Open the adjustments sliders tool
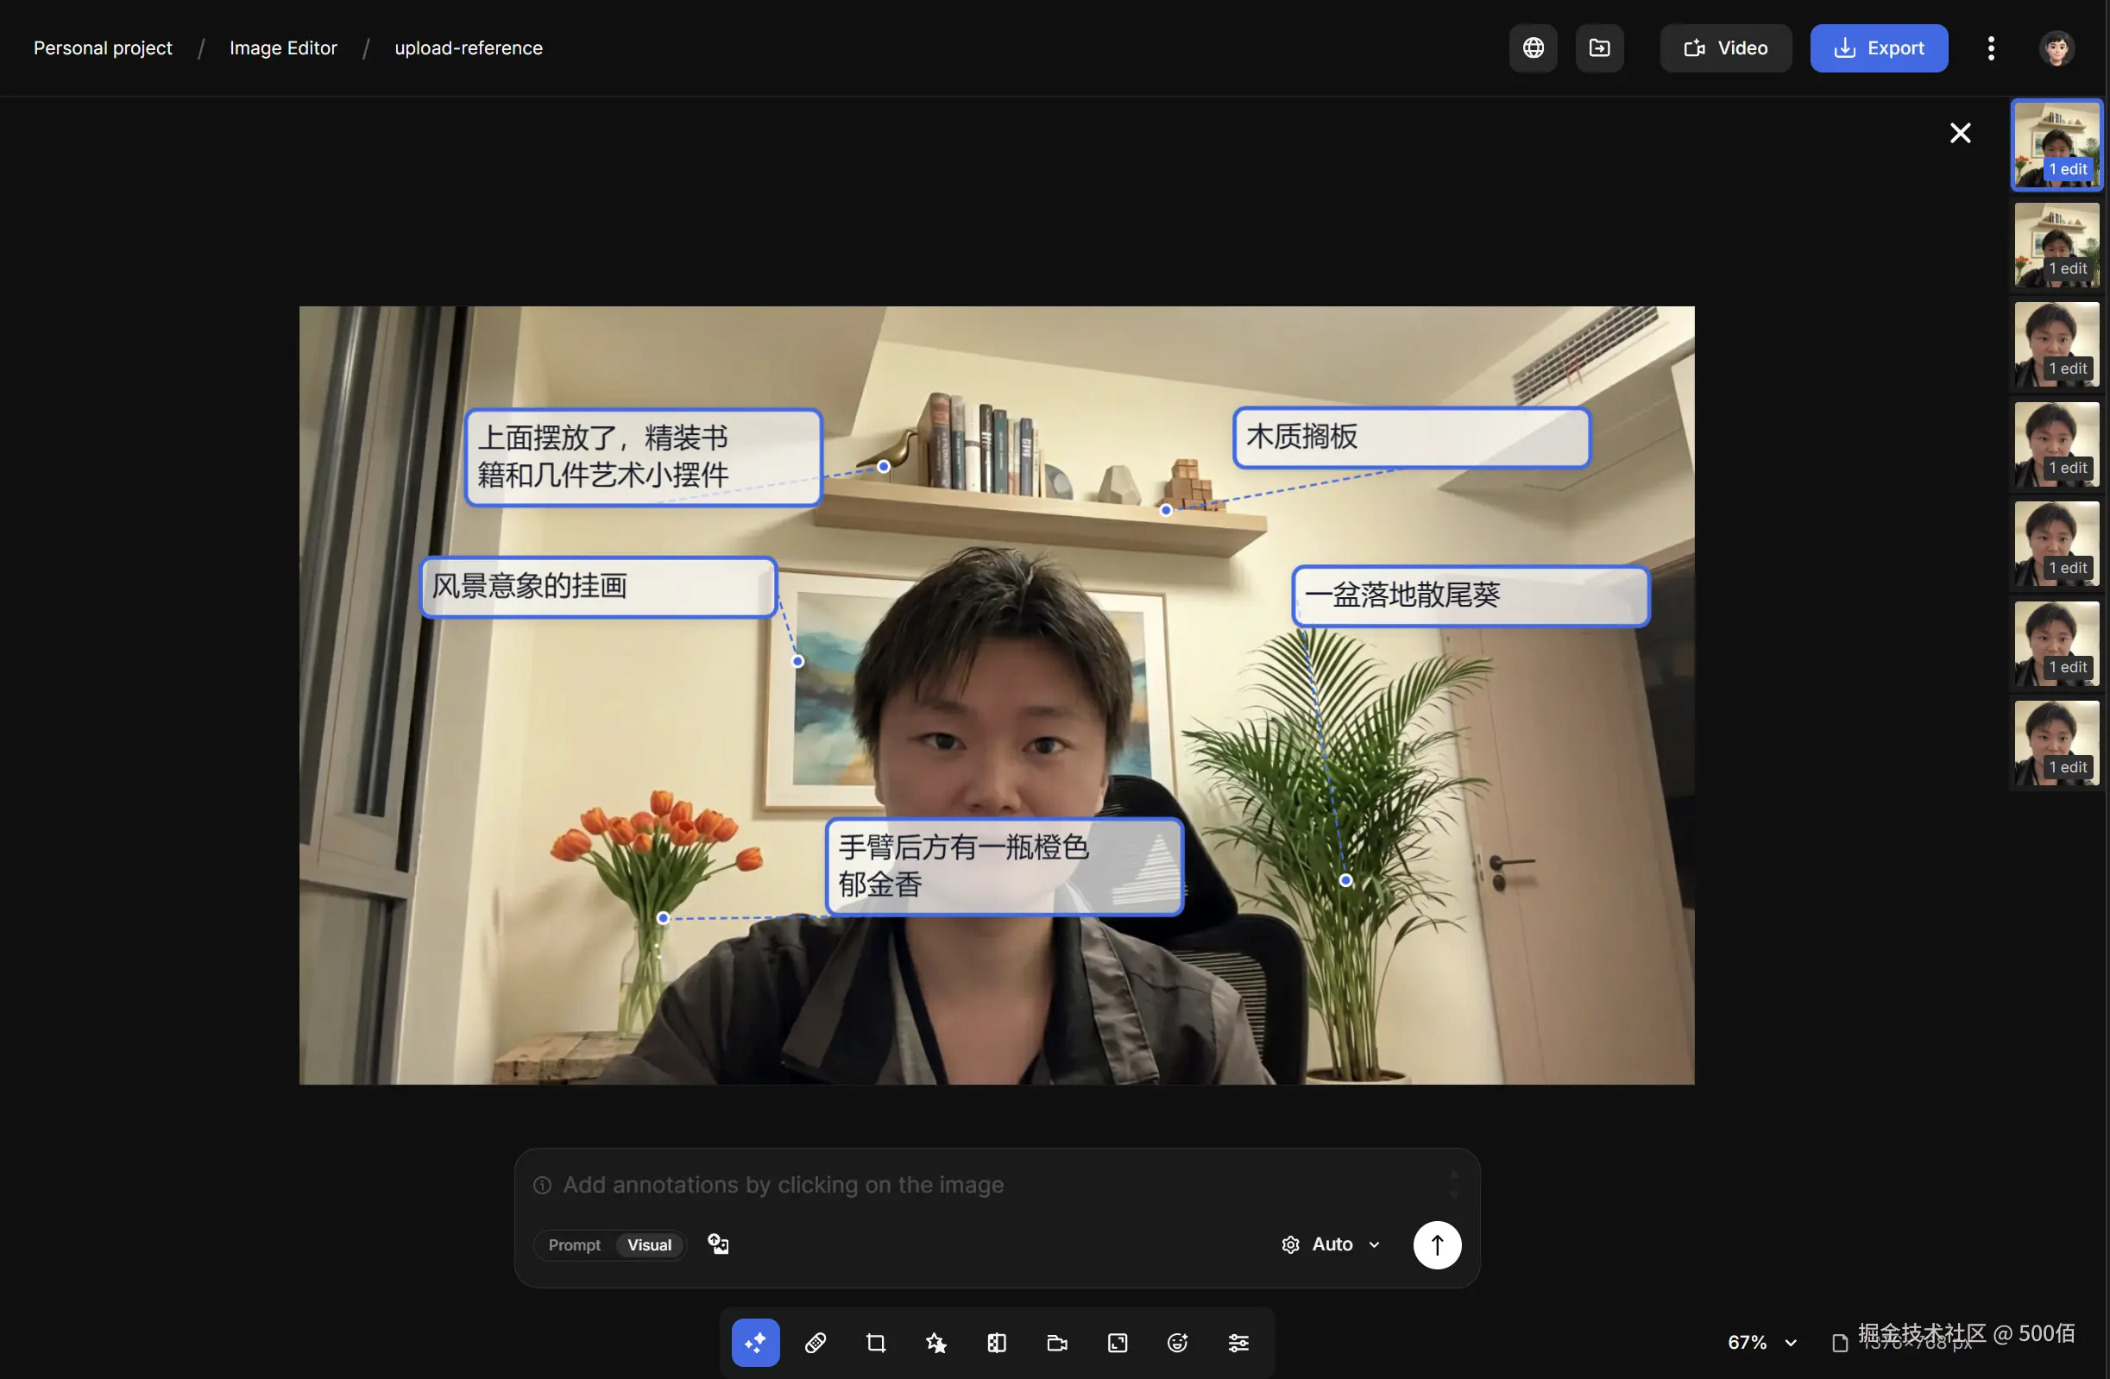 pos(1238,1343)
